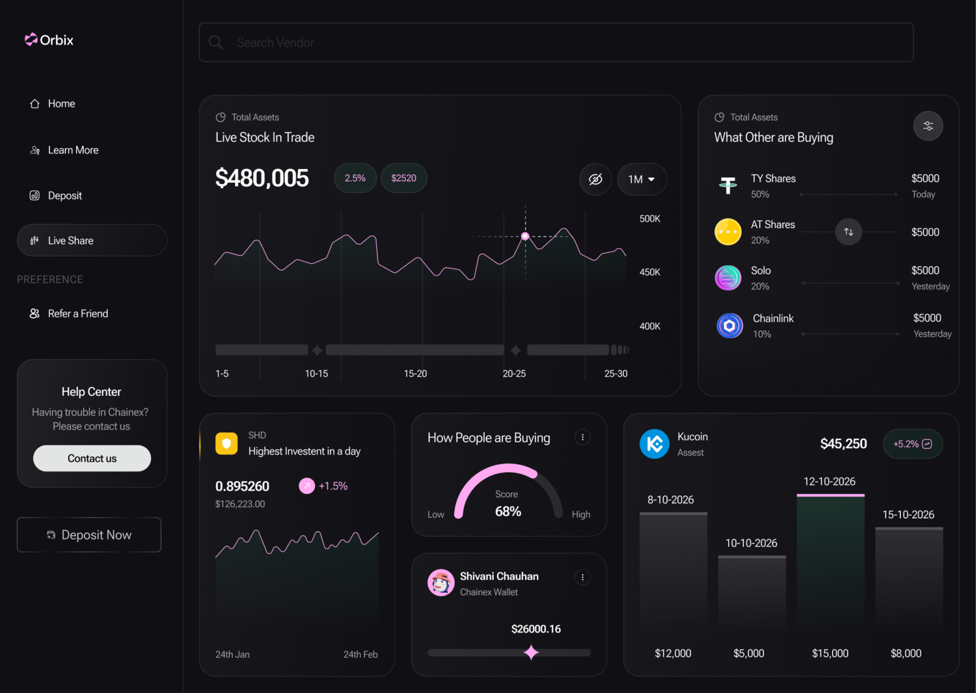Click the $2520 badge
This screenshot has height=693, width=976.
[x=403, y=178]
